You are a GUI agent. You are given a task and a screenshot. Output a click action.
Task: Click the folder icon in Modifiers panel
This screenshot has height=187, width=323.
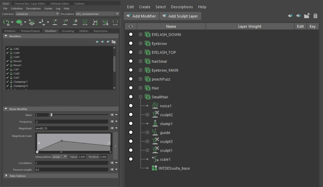[x=114, y=42]
